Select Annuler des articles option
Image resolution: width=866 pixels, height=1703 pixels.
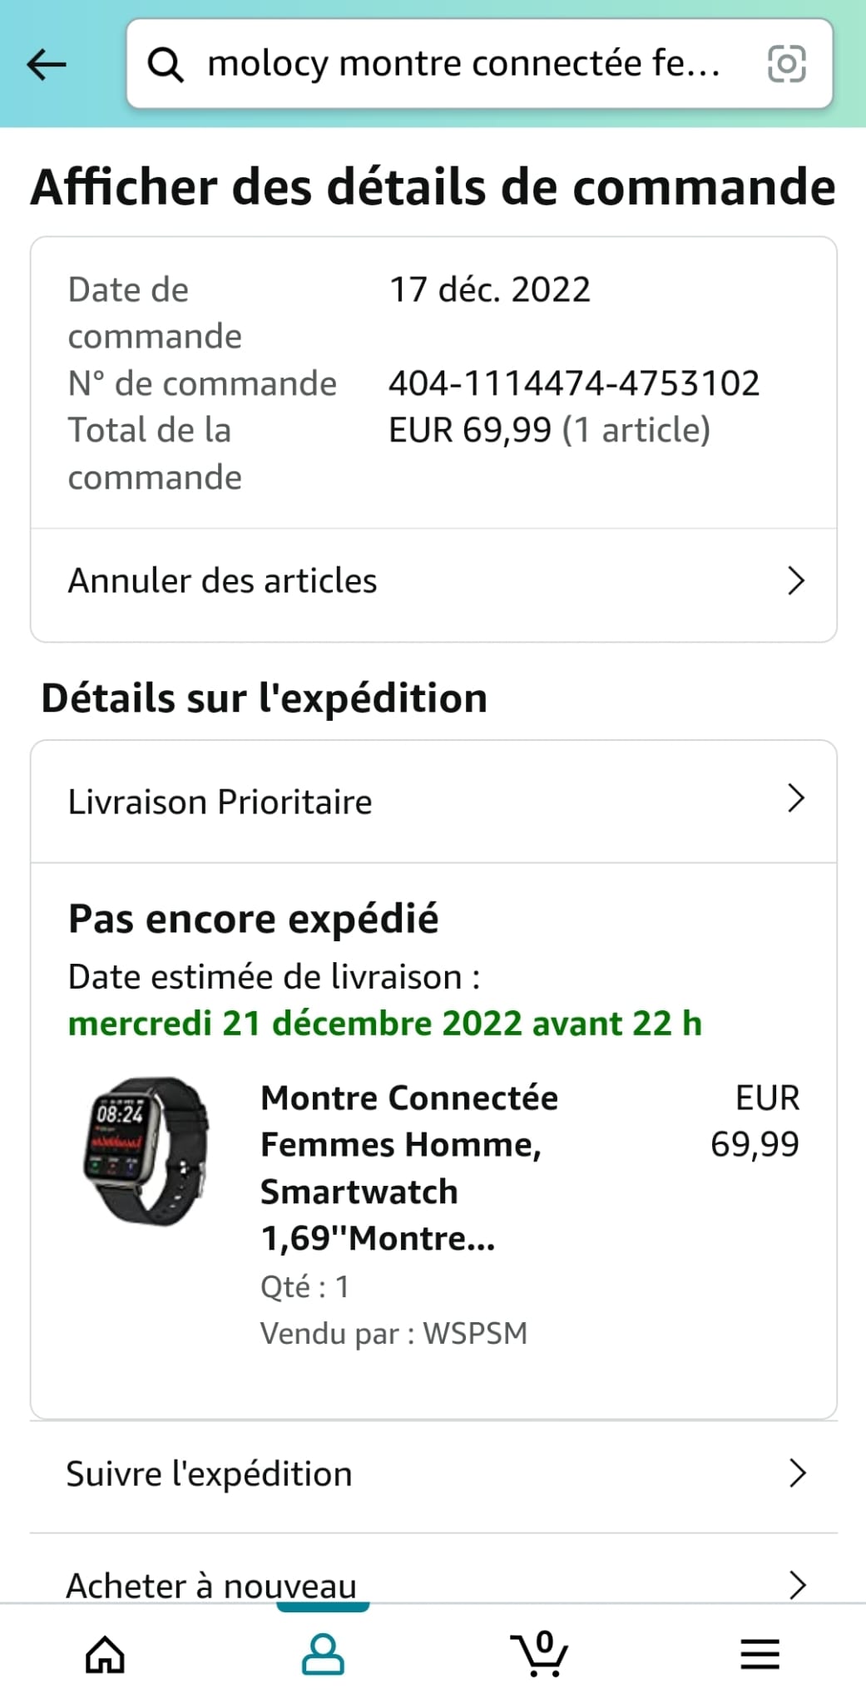click(223, 581)
